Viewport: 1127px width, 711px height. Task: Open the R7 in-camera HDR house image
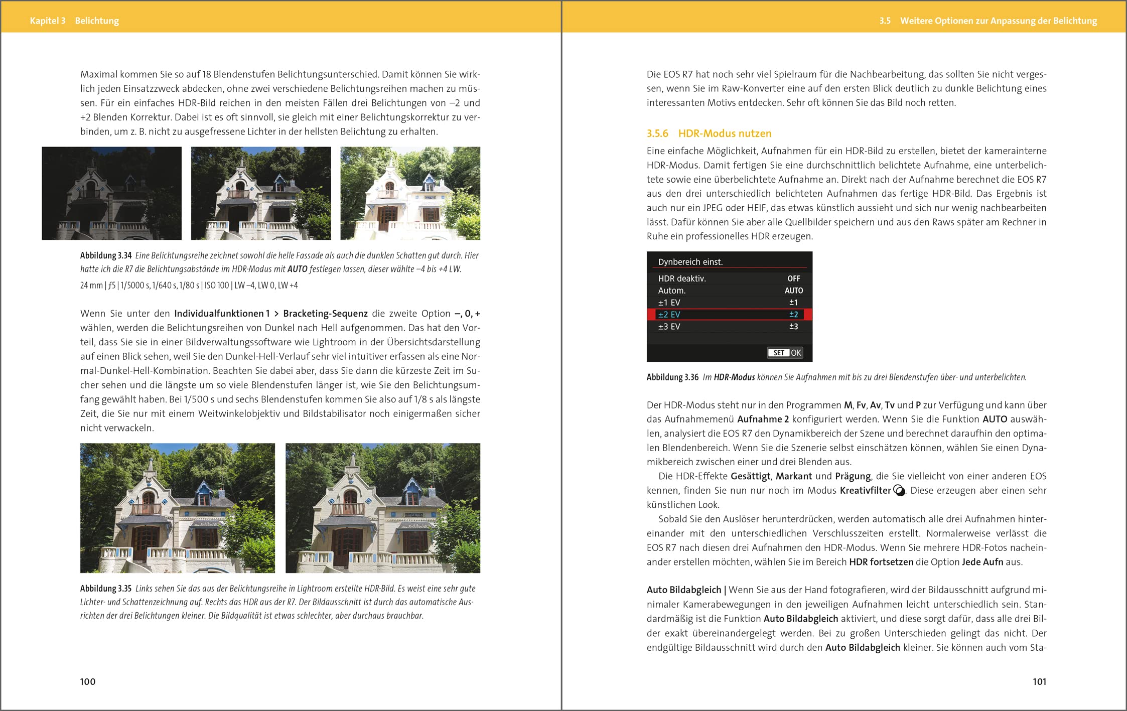coord(383,508)
